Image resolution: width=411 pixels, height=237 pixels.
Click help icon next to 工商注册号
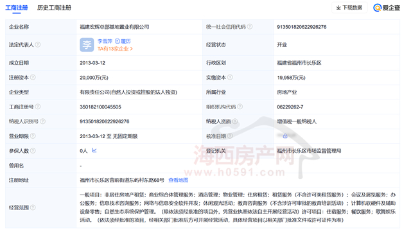38,107
